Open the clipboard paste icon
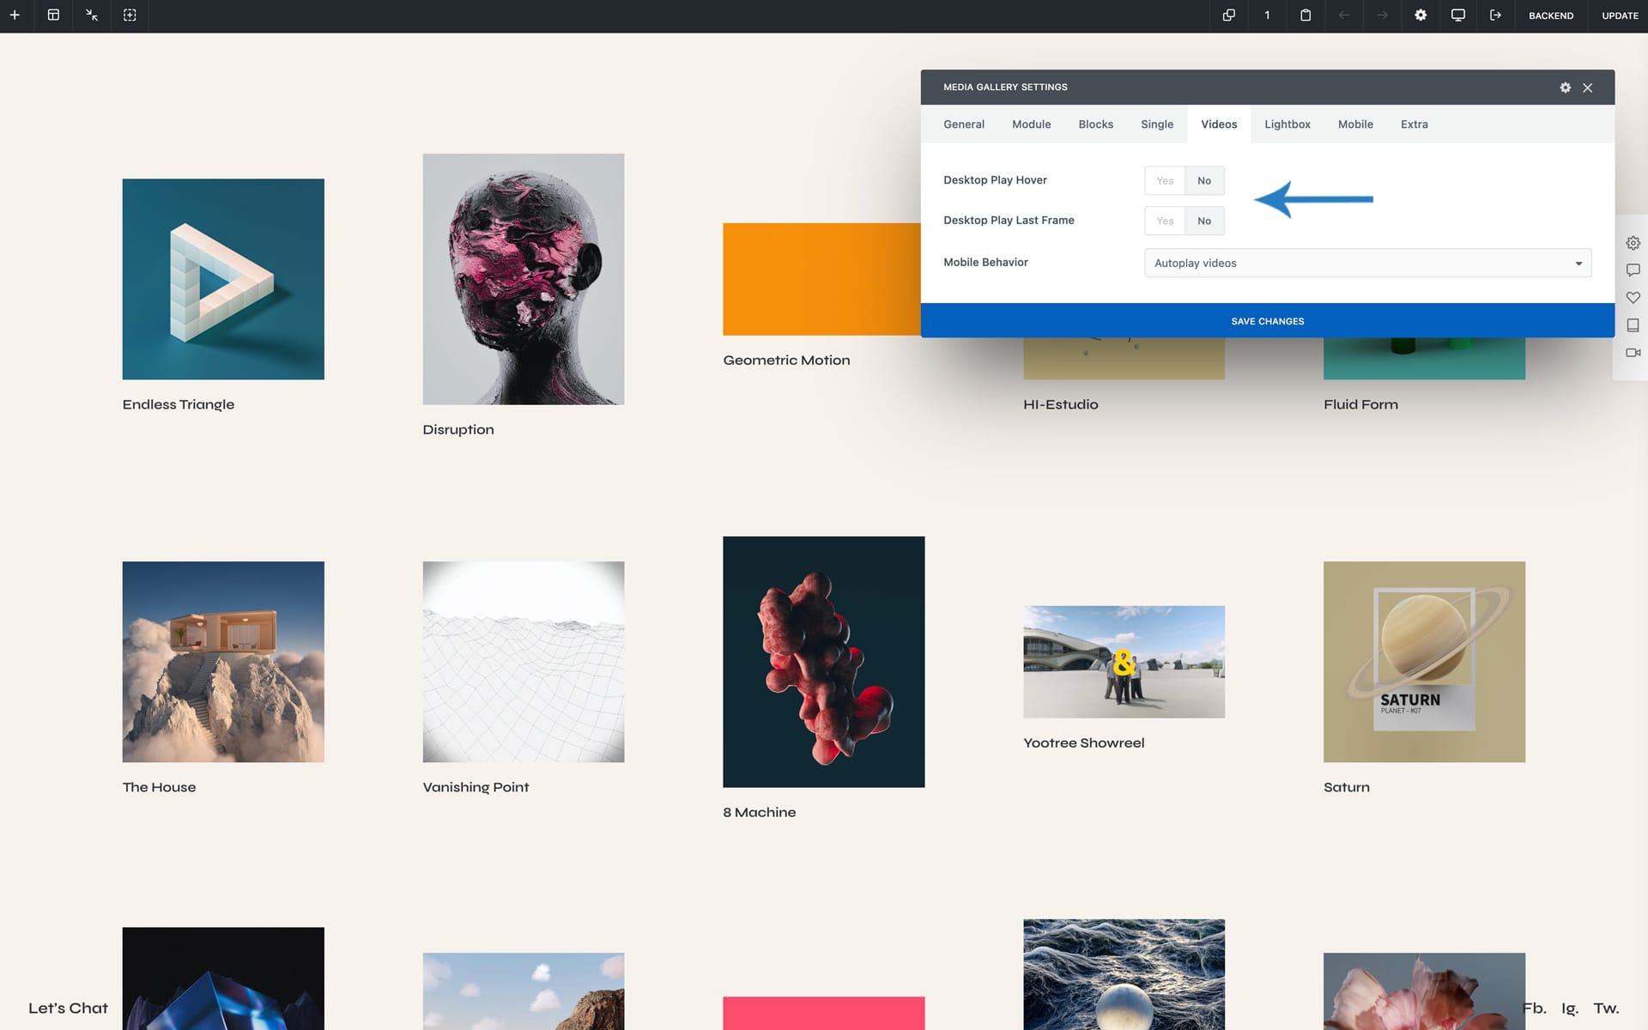1648x1030 pixels. coord(1306,15)
